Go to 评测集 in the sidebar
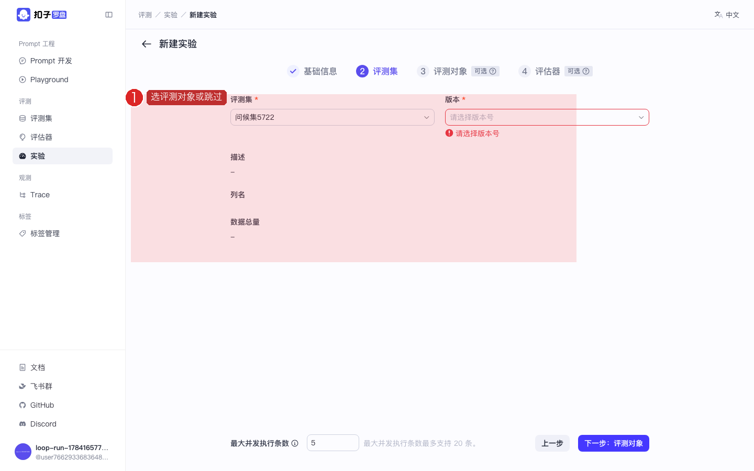Viewport: 754px width, 471px height. pos(62,118)
